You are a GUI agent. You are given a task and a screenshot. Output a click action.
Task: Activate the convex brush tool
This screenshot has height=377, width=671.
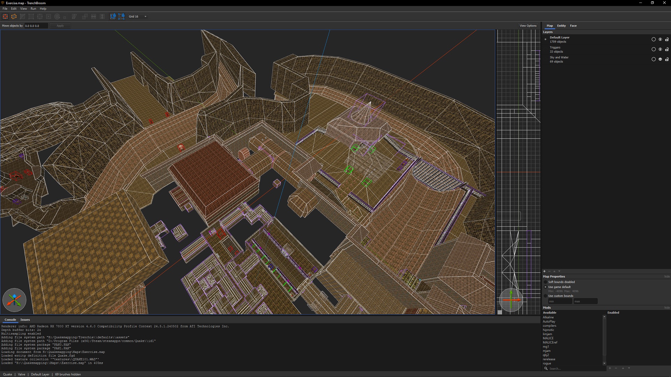click(14, 16)
